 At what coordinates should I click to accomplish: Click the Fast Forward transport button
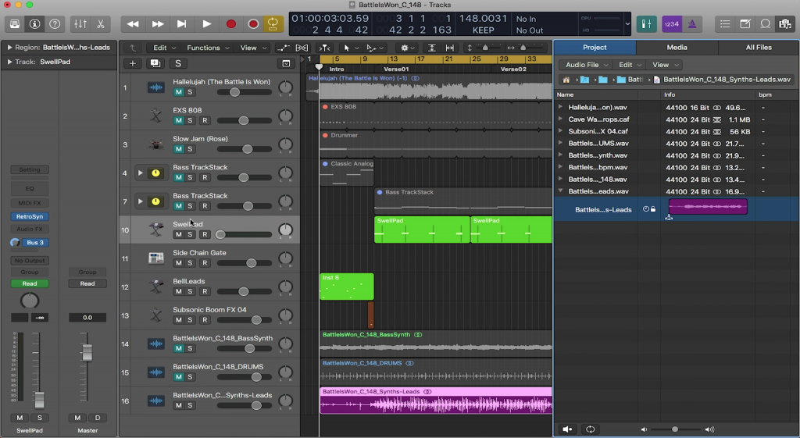coord(158,24)
